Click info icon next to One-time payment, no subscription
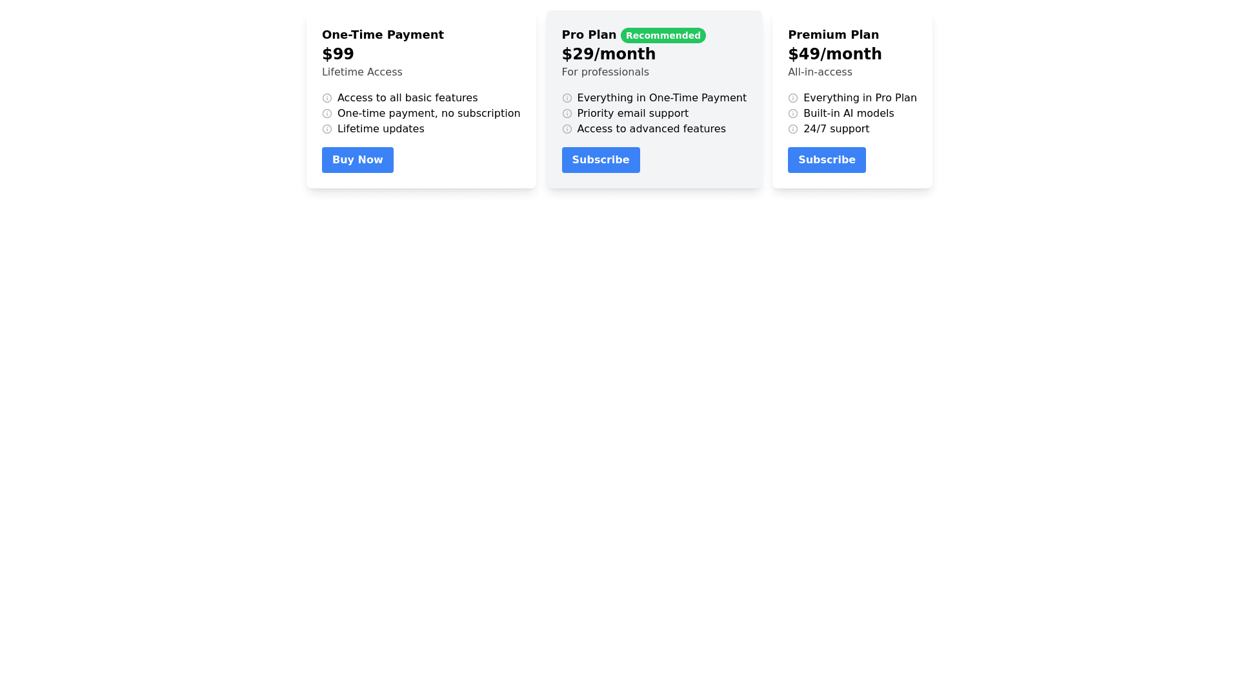Viewport: 1239px width, 697px height. click(x=327, y=114)
